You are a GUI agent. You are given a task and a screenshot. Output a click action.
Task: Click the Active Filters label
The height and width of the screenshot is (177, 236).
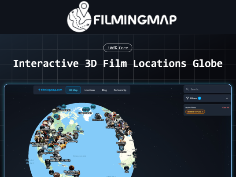[x=191, y=108]
